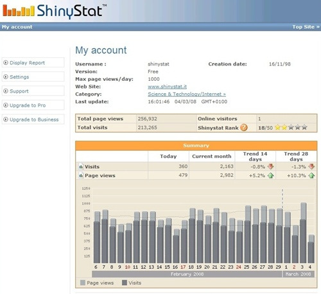Click the Page views row label in the summary
Viewport: 321px width, 294px height.
click(100, 175)
